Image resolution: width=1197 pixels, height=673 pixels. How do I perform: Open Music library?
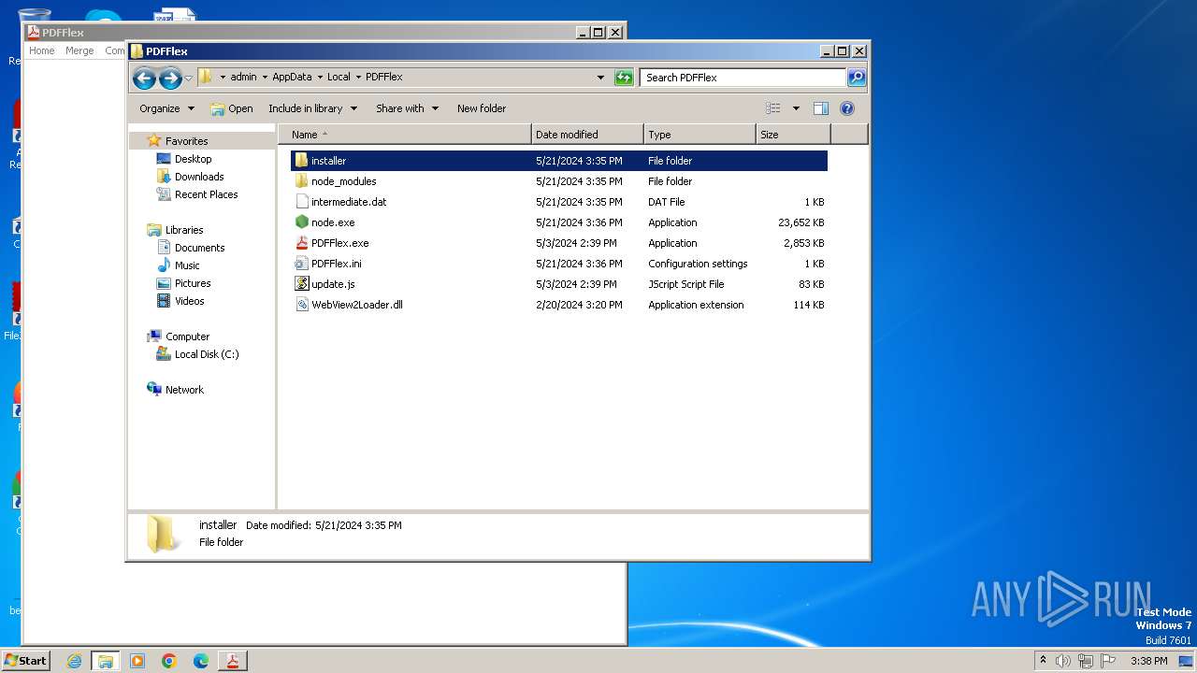[187, 265]
